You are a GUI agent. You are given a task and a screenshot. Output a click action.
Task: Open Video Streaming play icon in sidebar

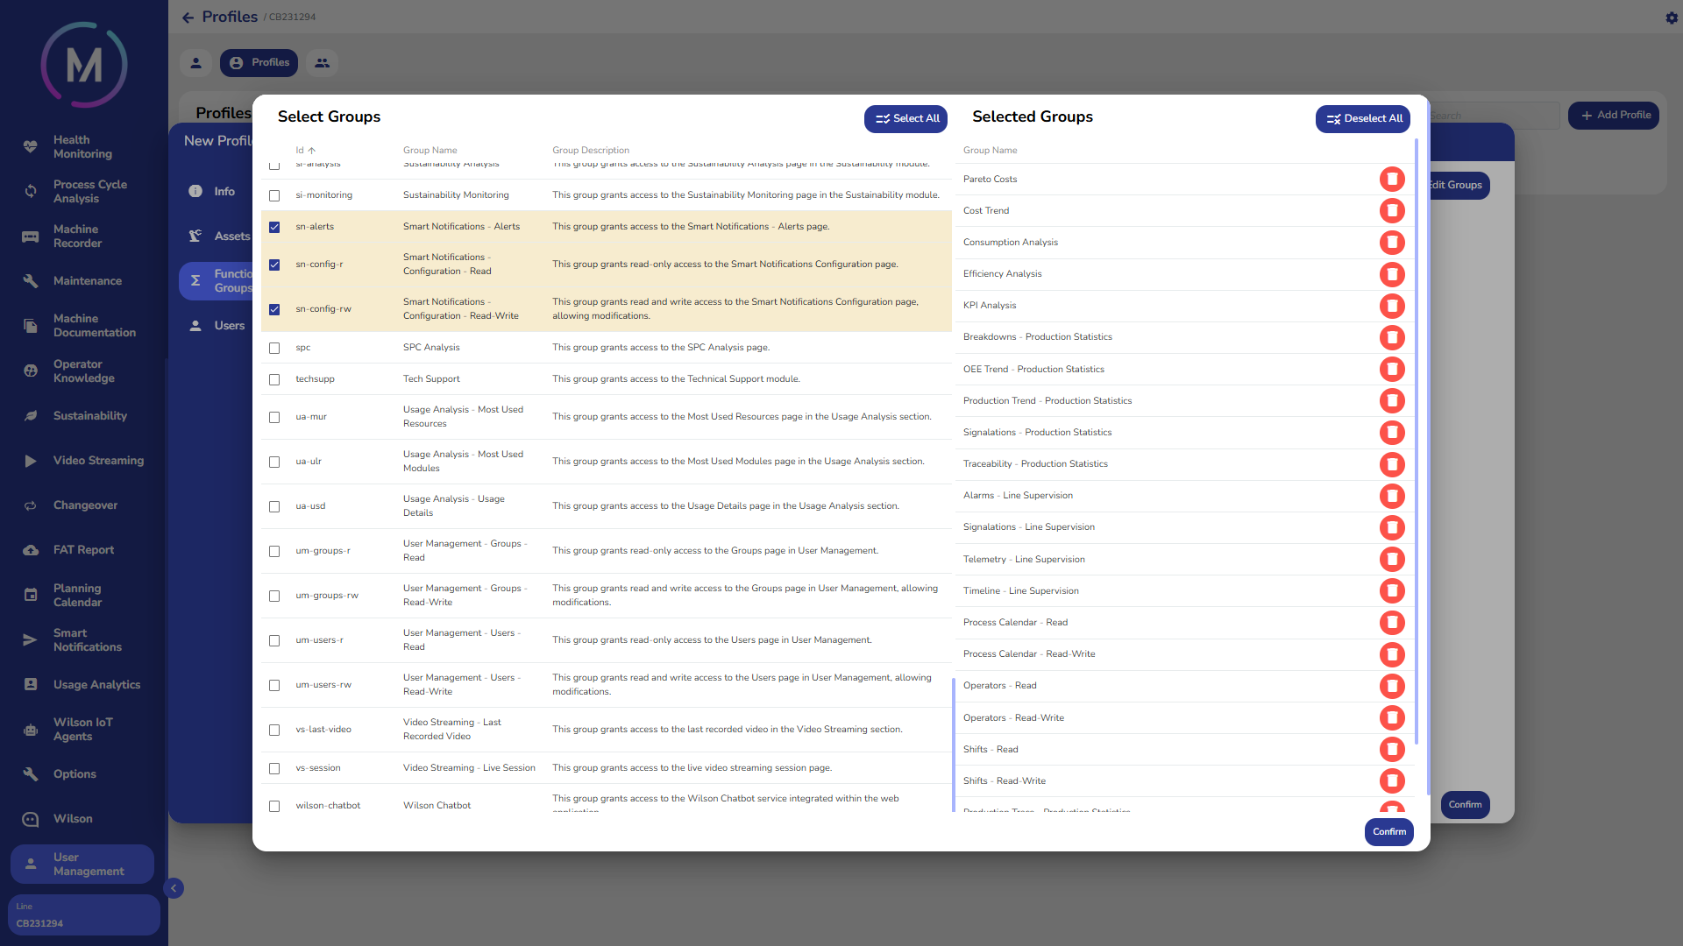click(31, 461)
